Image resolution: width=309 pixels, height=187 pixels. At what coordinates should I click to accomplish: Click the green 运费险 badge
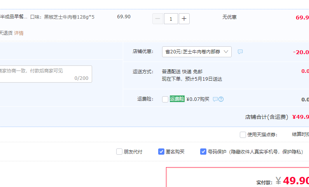click(x=177, y=99)
